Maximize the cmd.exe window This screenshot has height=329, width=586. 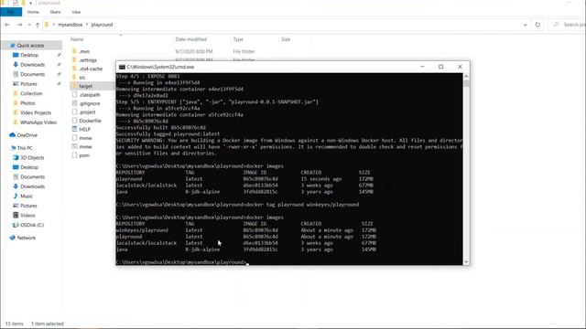(441, 67)
